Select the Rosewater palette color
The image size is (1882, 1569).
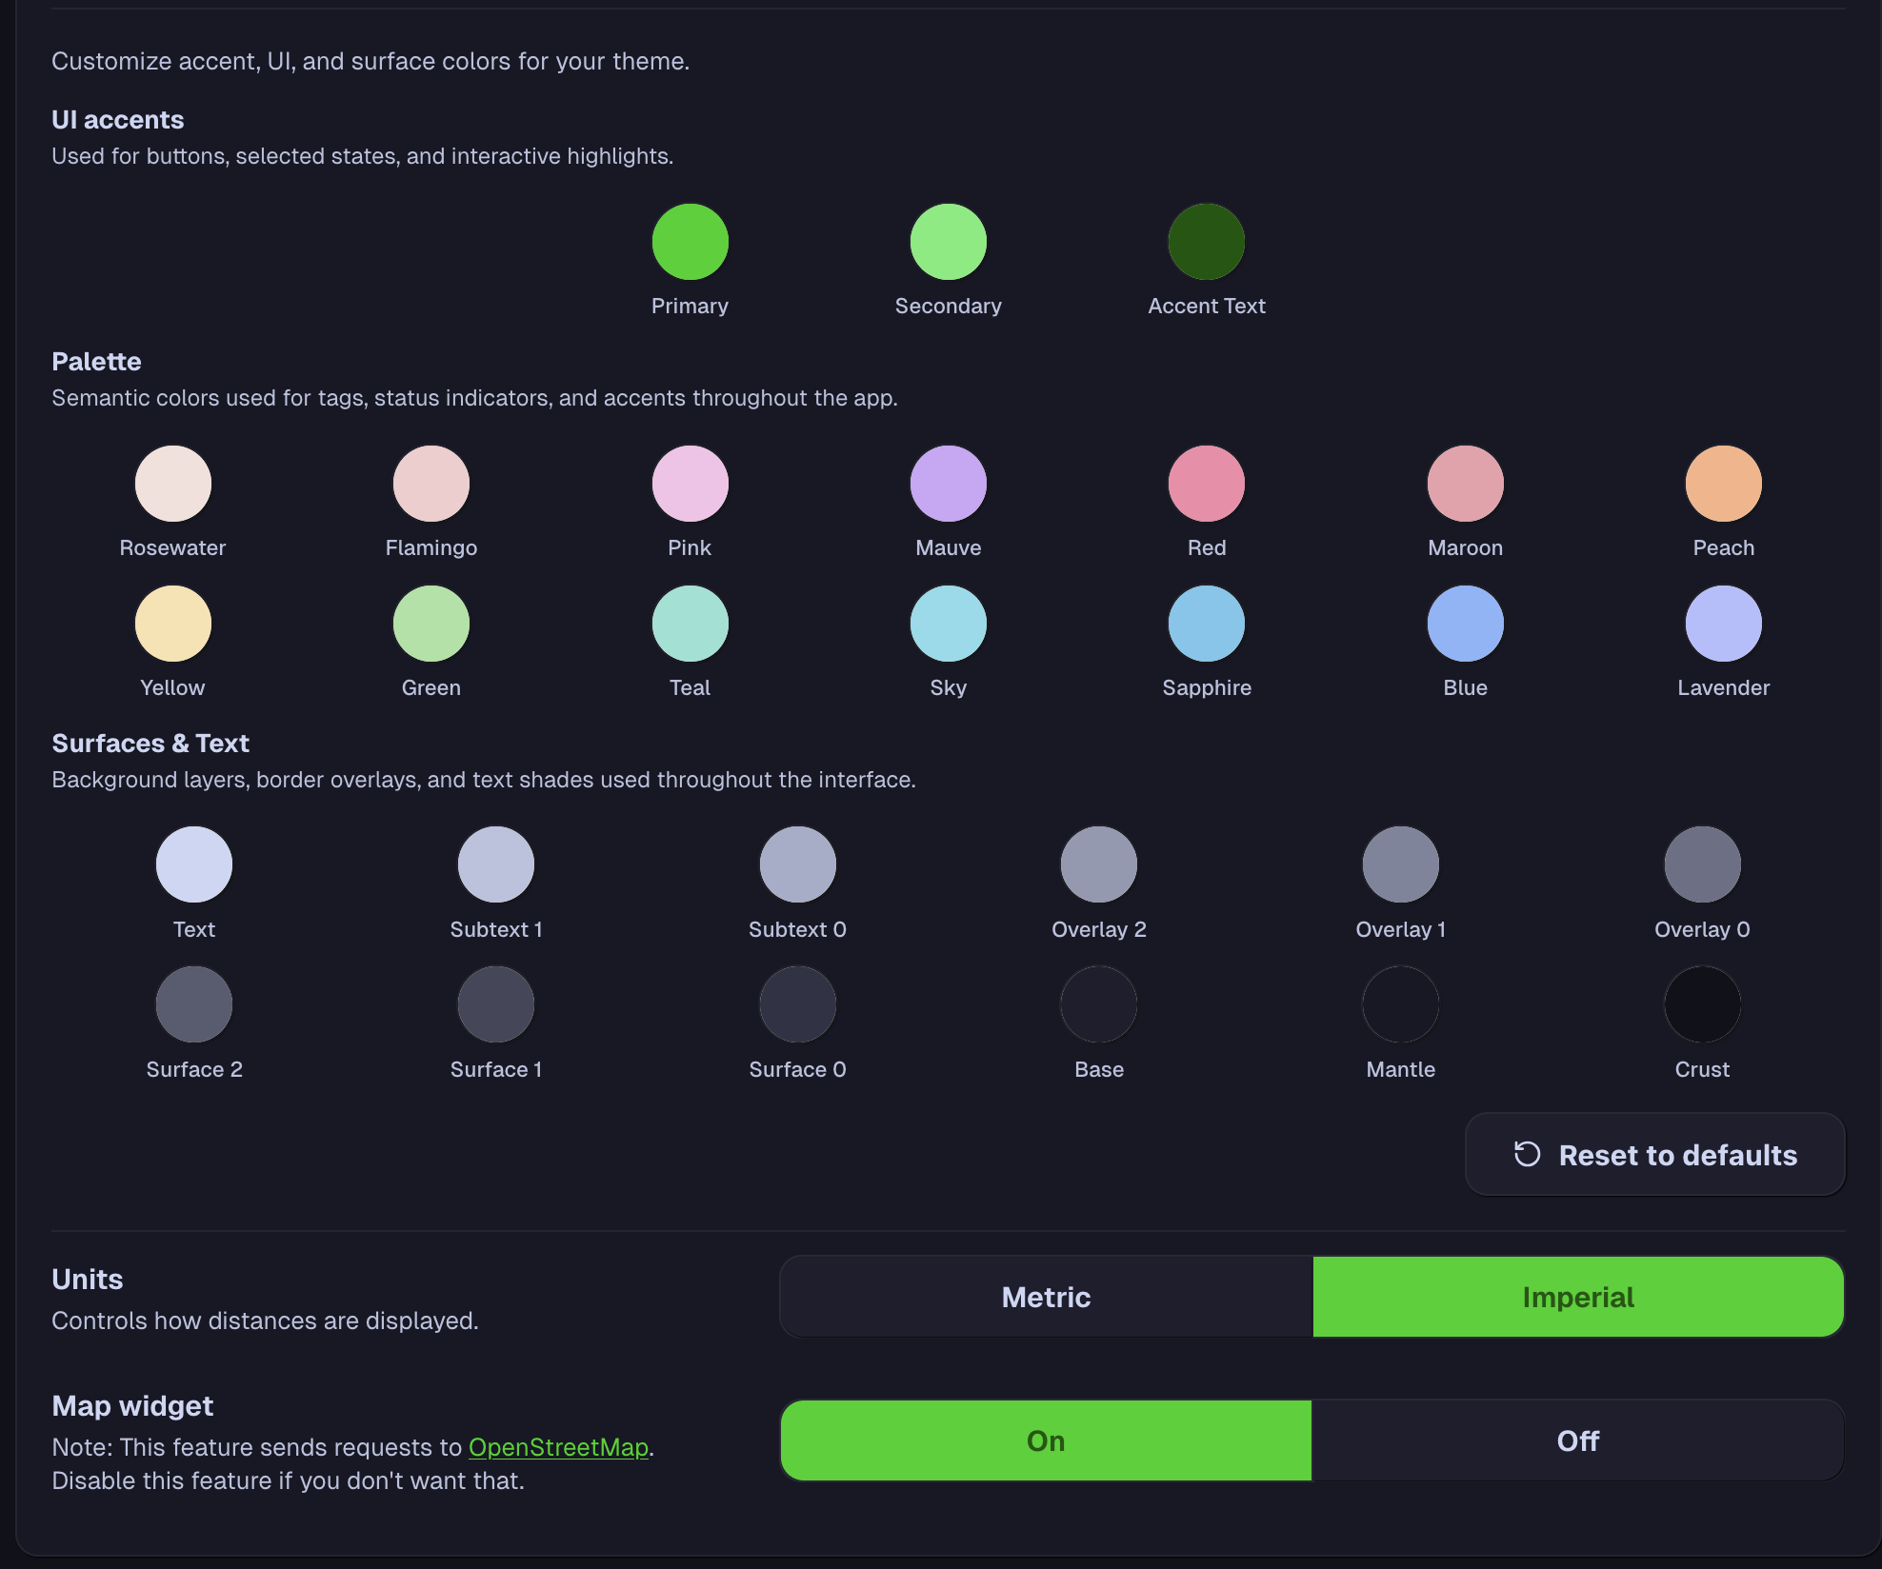[x=172, y=483]
